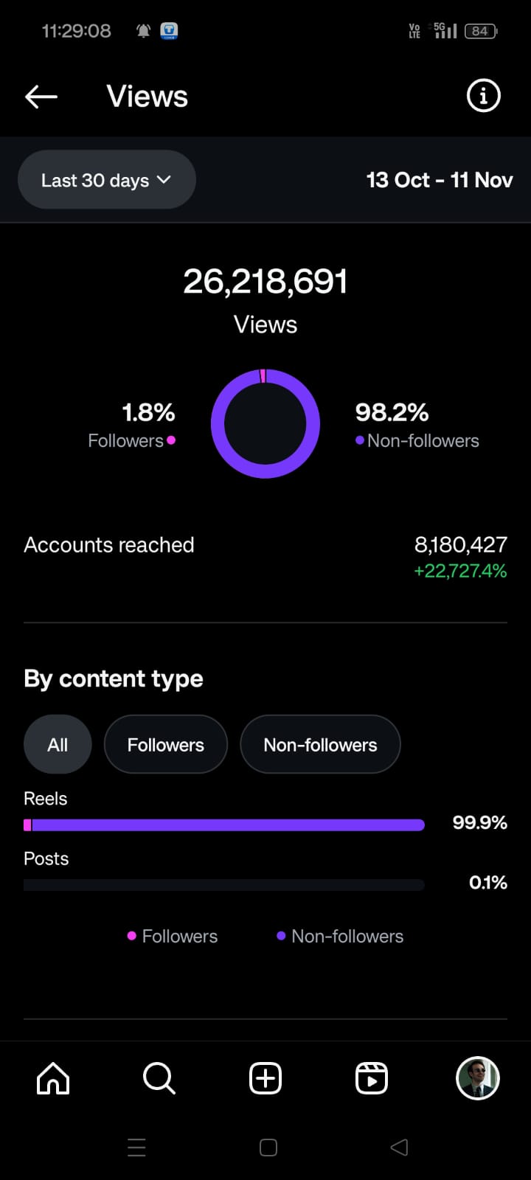This screenshot has height=1180, width=531.
Task: Open profile via avatar picture
Action: pos(478,1078)
